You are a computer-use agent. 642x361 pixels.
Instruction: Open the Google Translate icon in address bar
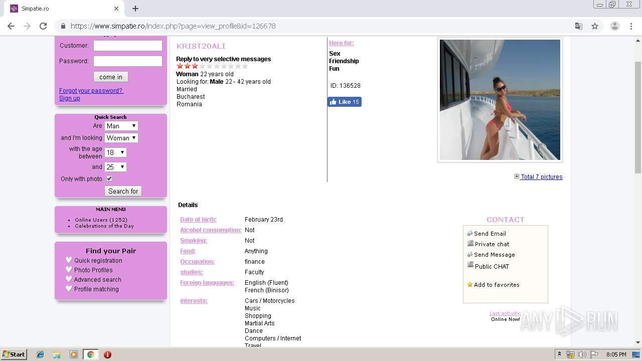(579, 26)
